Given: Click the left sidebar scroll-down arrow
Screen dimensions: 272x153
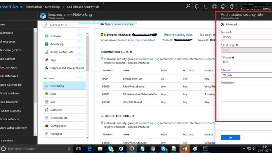Looking at the screenshot, I should (35, 134).
